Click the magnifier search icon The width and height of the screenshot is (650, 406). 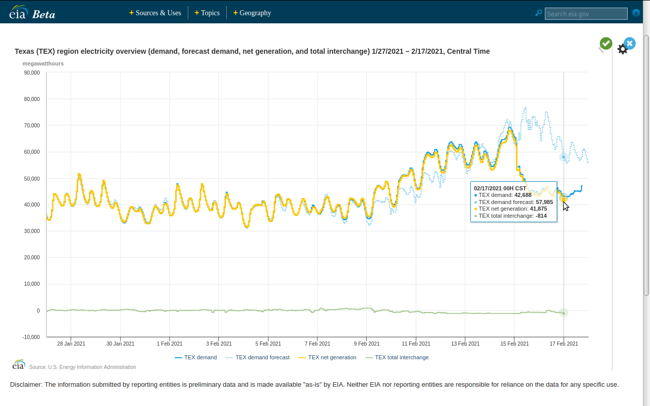(x=539, y=13)
